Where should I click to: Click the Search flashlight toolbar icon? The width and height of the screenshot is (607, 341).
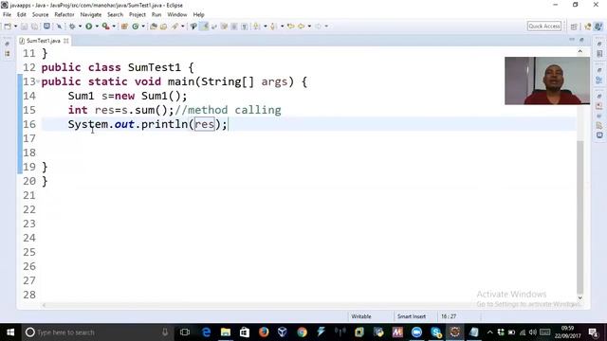[175, 27]
